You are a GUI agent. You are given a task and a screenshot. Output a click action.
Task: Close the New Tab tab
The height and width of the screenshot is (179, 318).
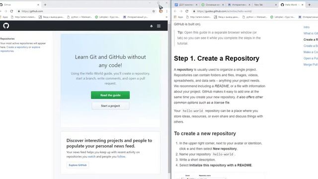coord(276,4)
